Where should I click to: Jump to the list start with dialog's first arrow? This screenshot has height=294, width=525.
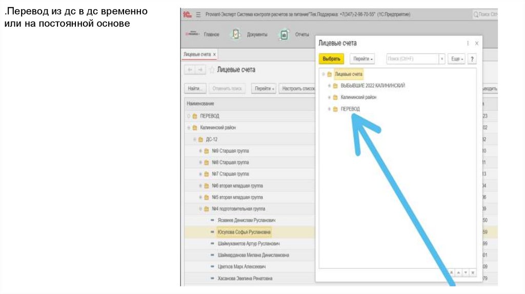click(x=451, y=272)
